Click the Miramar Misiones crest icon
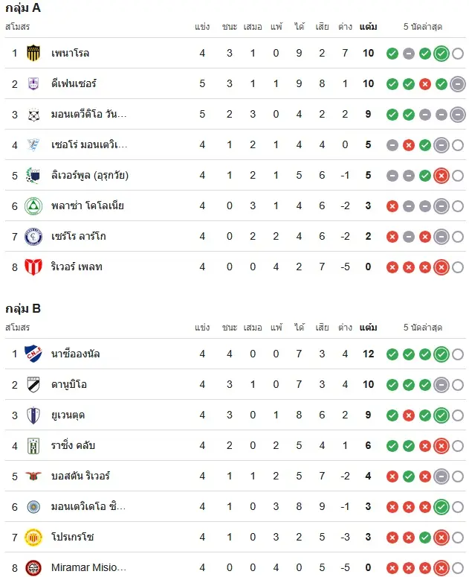Image resolution: width=469 pixels, height=577 pixels. pyautogui.click(x=33, y=567)
